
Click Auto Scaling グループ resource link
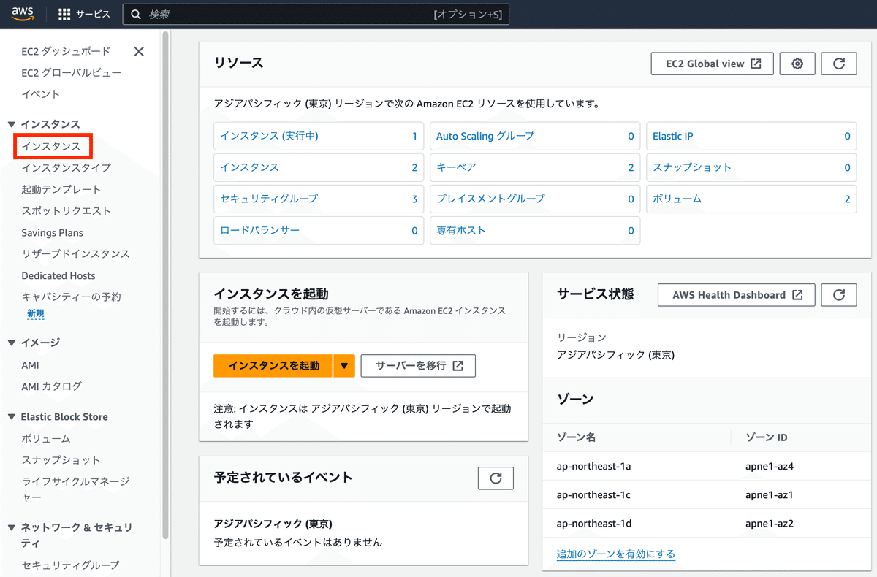(485, 136)
